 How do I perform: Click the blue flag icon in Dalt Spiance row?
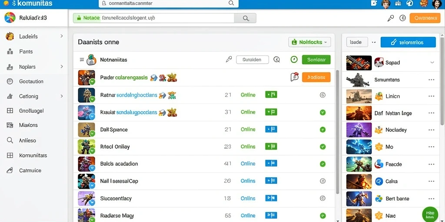click(271, 129)
